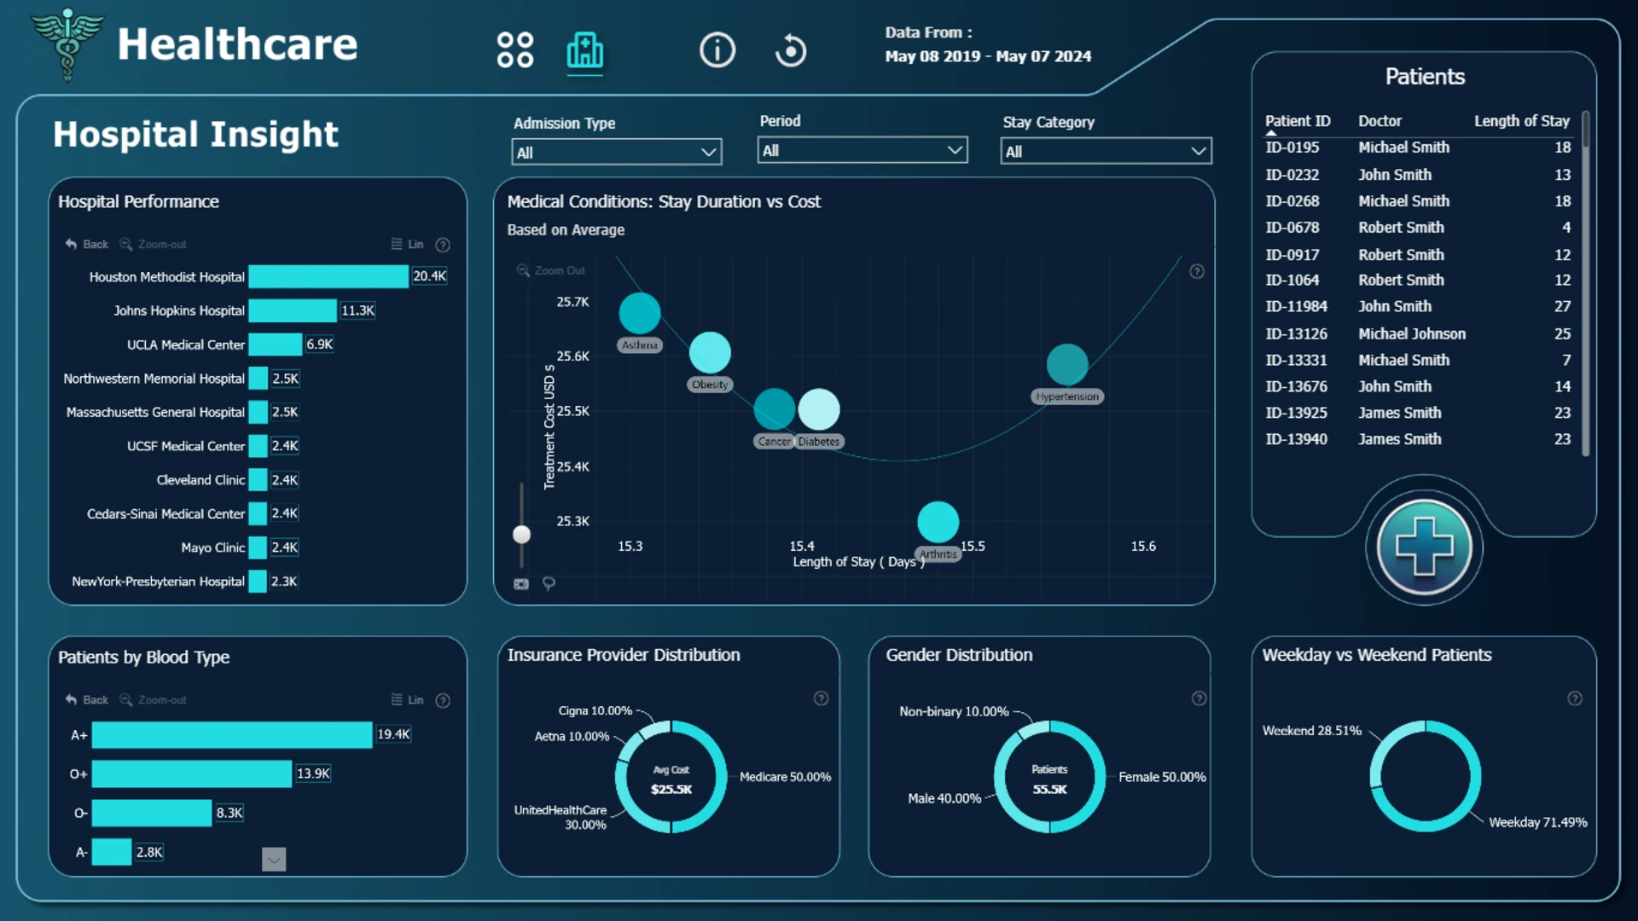Image resolution: width=1638 pixels, height=921 pixels.
Task: Click the lasso selection icon under scatter chart
Action: pos(549,583)
